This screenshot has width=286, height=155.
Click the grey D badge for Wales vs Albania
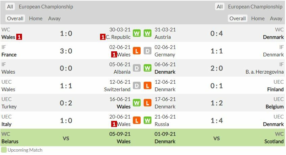pos(137,68)
